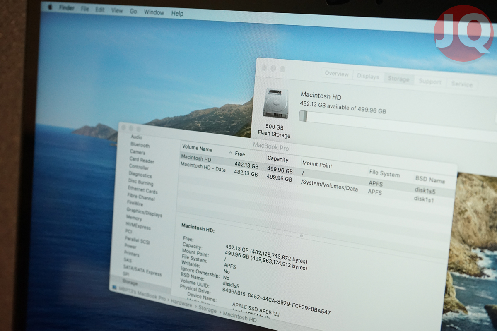497x331 pixels.
Task: Click the "482.13 GB (482,129,743,872 bytes)" value
Action: pyautogui.click(x=266, y=255)
